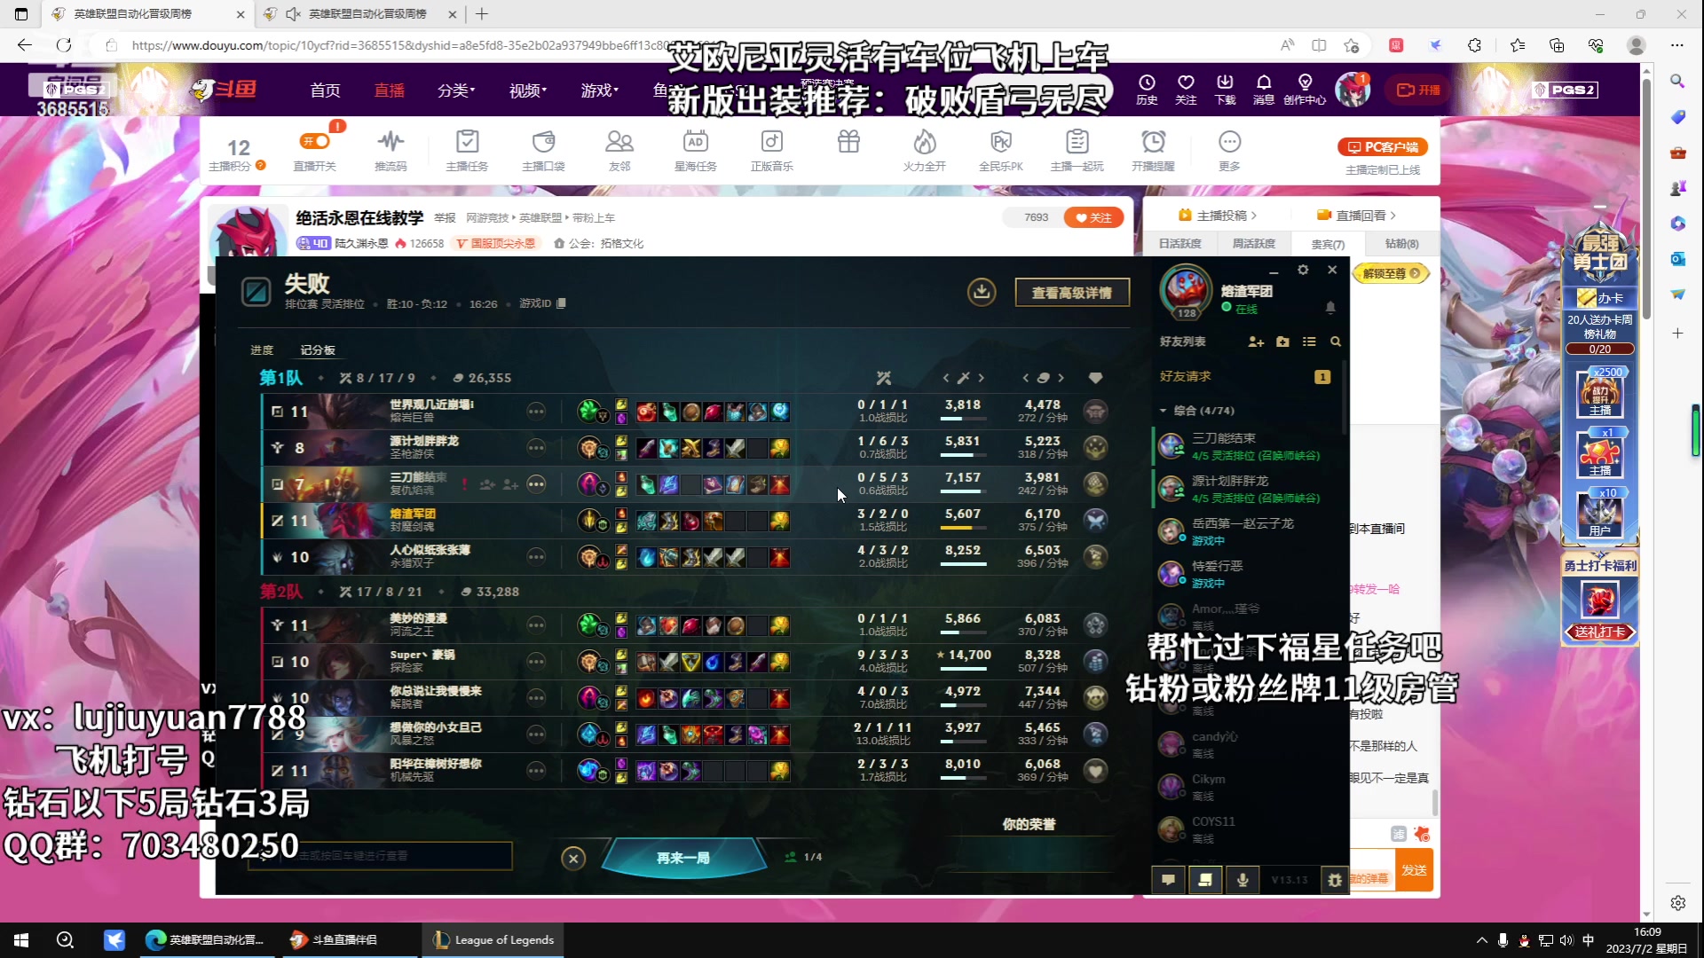Open options menu for 三刀能结束 row
This screenshot has height=958, width=1704.
tap(536, 484)
